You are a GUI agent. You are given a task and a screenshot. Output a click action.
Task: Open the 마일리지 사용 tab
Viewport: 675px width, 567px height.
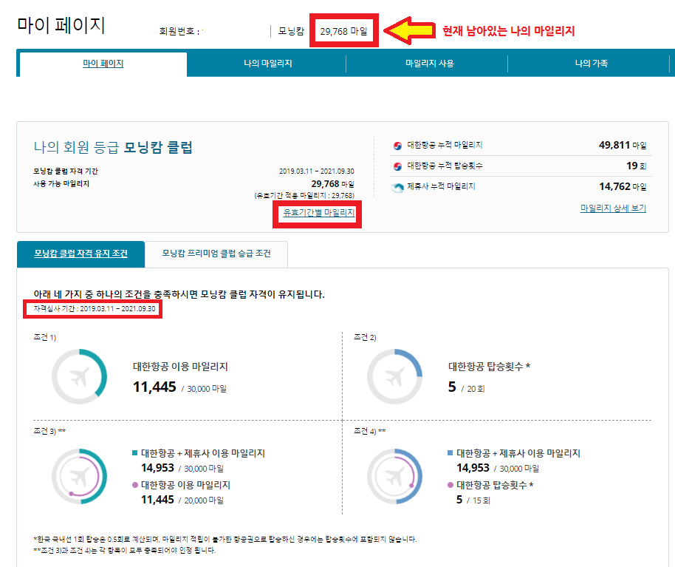[x=429, y=64]
